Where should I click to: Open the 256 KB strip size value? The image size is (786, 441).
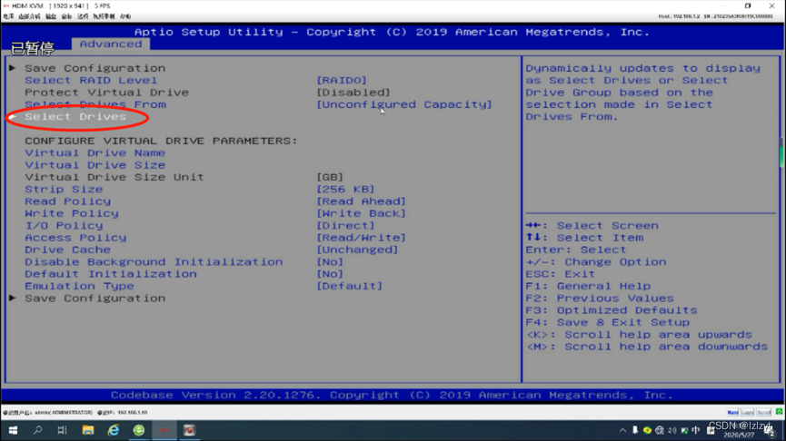click(345, 190)
